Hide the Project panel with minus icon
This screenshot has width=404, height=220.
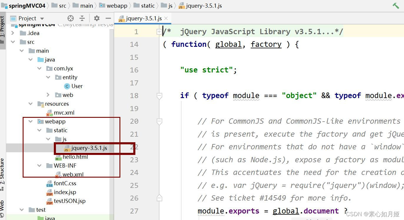click(108, 18)
